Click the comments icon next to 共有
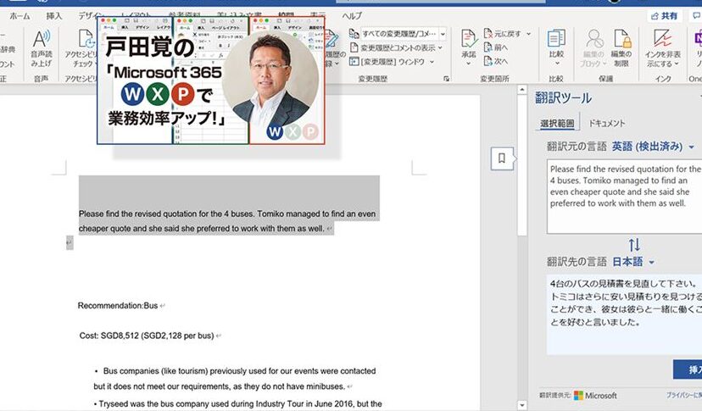Screen dimensions: 702x411 [x=697, y=16]
